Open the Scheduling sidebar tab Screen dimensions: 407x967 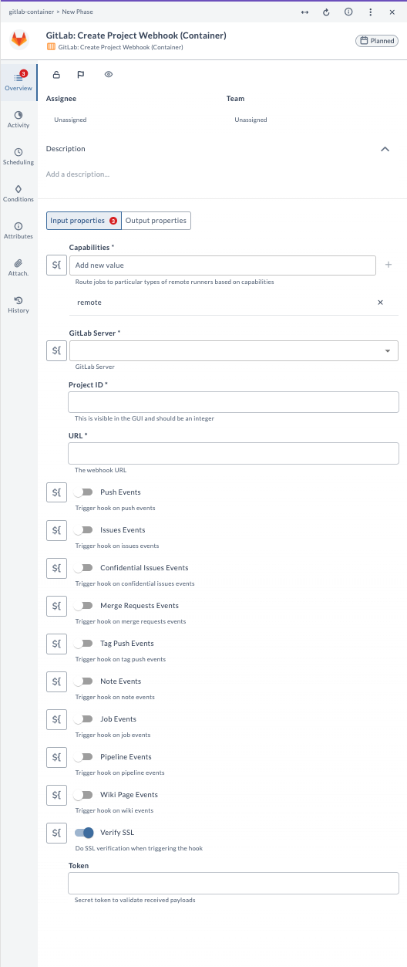click(18, 156)
